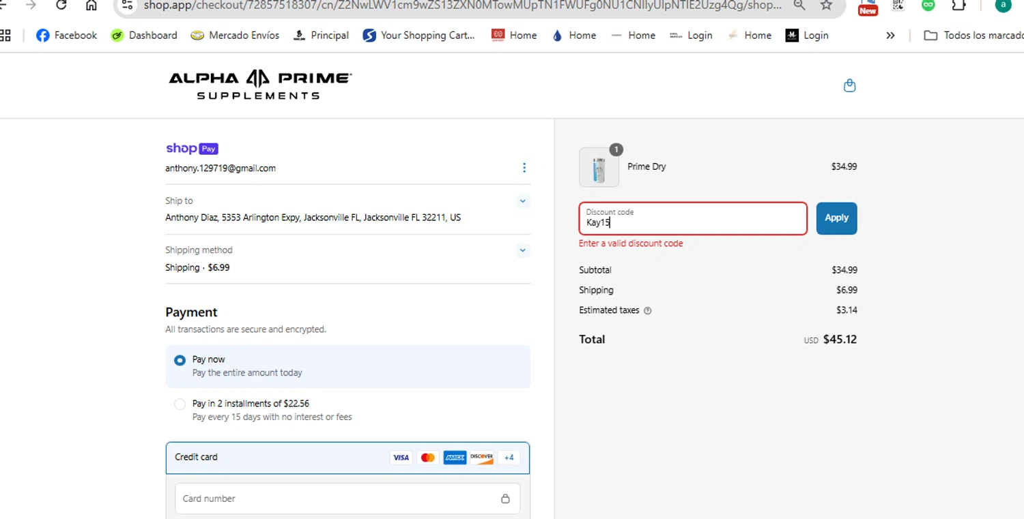Click the address bar URL
Viewport: 1024px width, 519px height.
[x=463, y=5]
